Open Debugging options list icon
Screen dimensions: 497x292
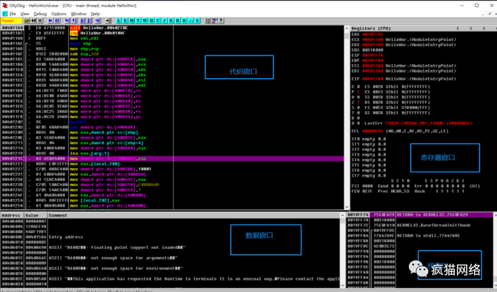pos(208,21)
